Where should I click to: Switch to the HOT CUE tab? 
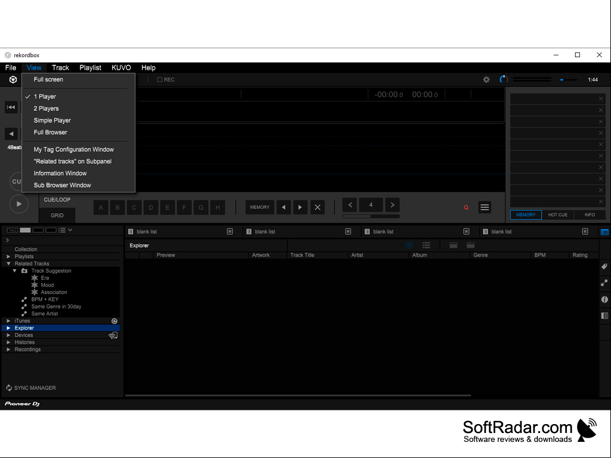pyautogui.click(x=557, y=214)
